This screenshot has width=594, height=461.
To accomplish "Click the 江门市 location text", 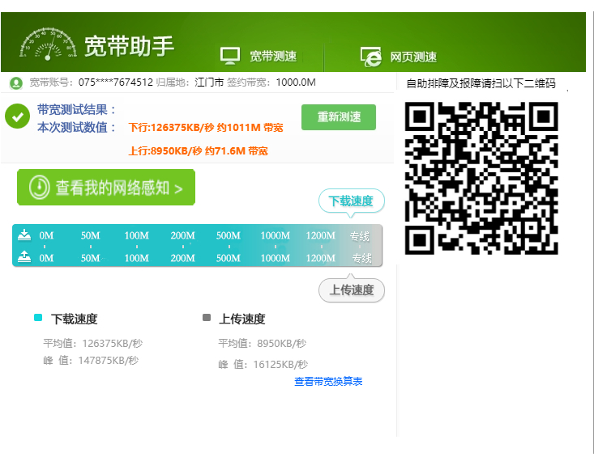I will pyautogui.click(x=209, y=82).
